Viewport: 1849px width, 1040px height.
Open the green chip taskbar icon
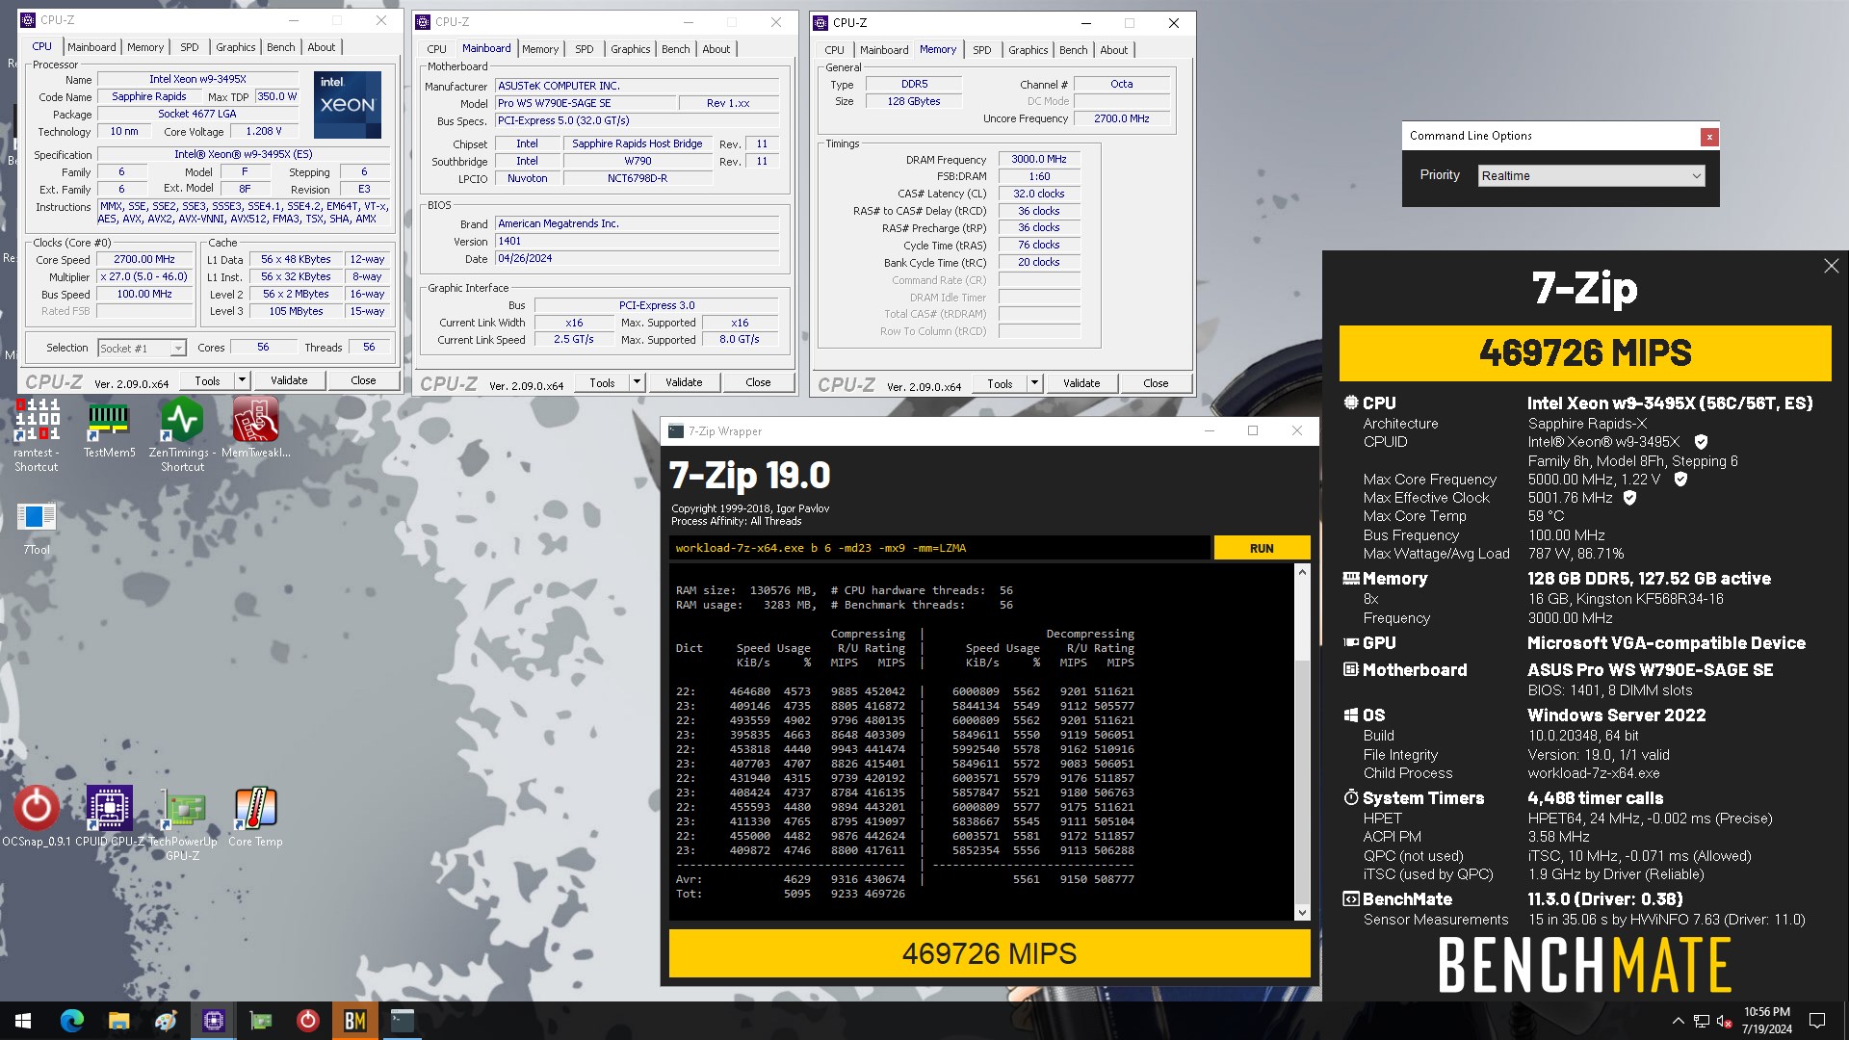[260, 1021]
